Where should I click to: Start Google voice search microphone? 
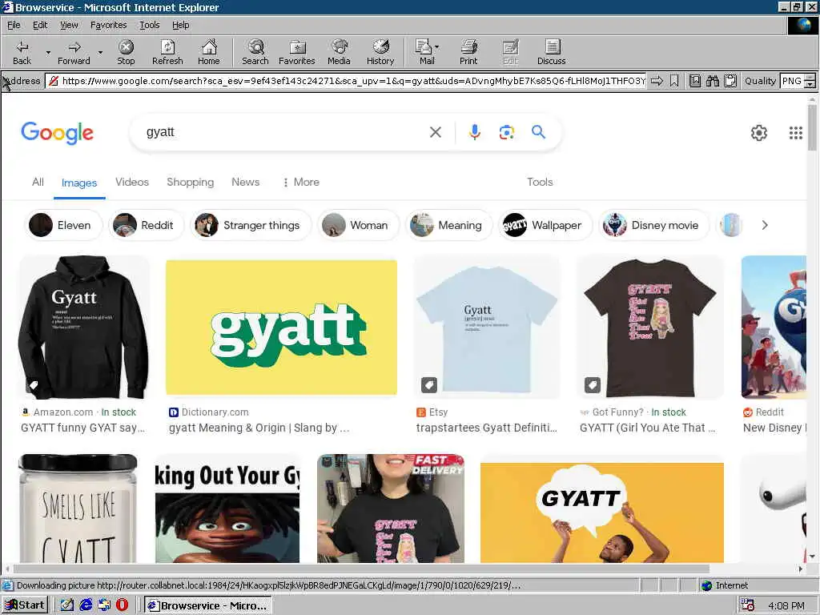(474, 132)
